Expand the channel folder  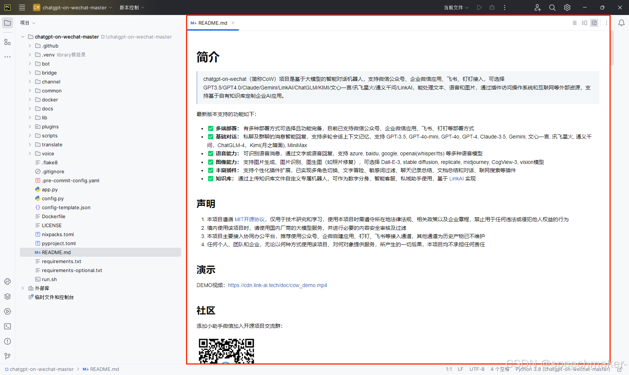[30, 82]
